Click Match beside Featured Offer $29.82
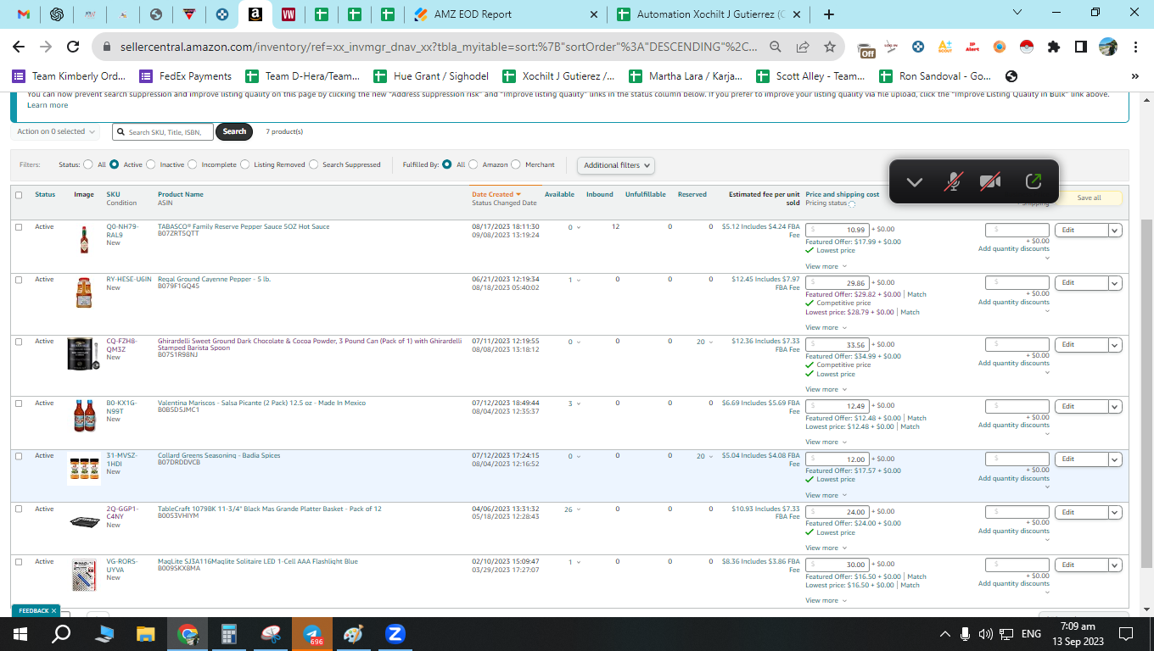The height and width of the screenshot is (651, 1154). [916, 294]
